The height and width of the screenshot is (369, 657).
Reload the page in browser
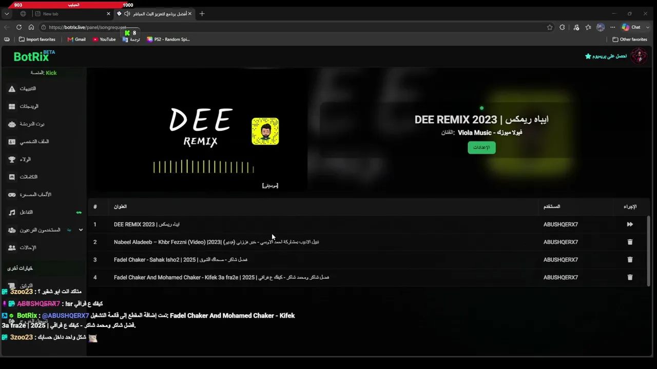pyautogui.click(x=19, y=27)
